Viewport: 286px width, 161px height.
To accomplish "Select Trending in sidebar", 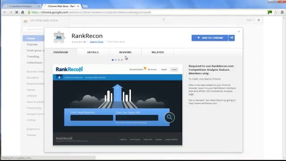I will tap(33, 57).
